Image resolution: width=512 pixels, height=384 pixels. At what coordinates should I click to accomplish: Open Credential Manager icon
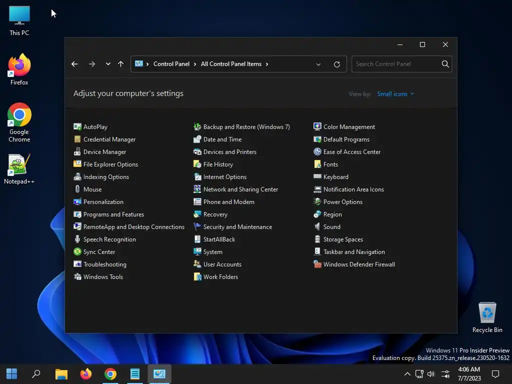77,139
